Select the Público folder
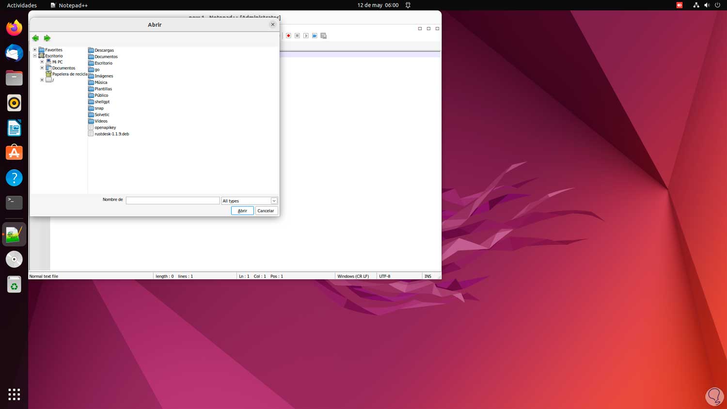Image resolution: width=727 pixels, height=409 pixels. click(x=101, y=95)
